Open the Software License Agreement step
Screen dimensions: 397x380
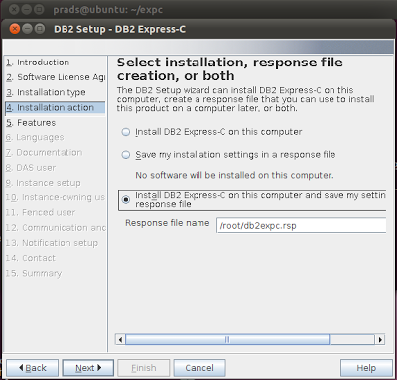(x=56, y=77)
